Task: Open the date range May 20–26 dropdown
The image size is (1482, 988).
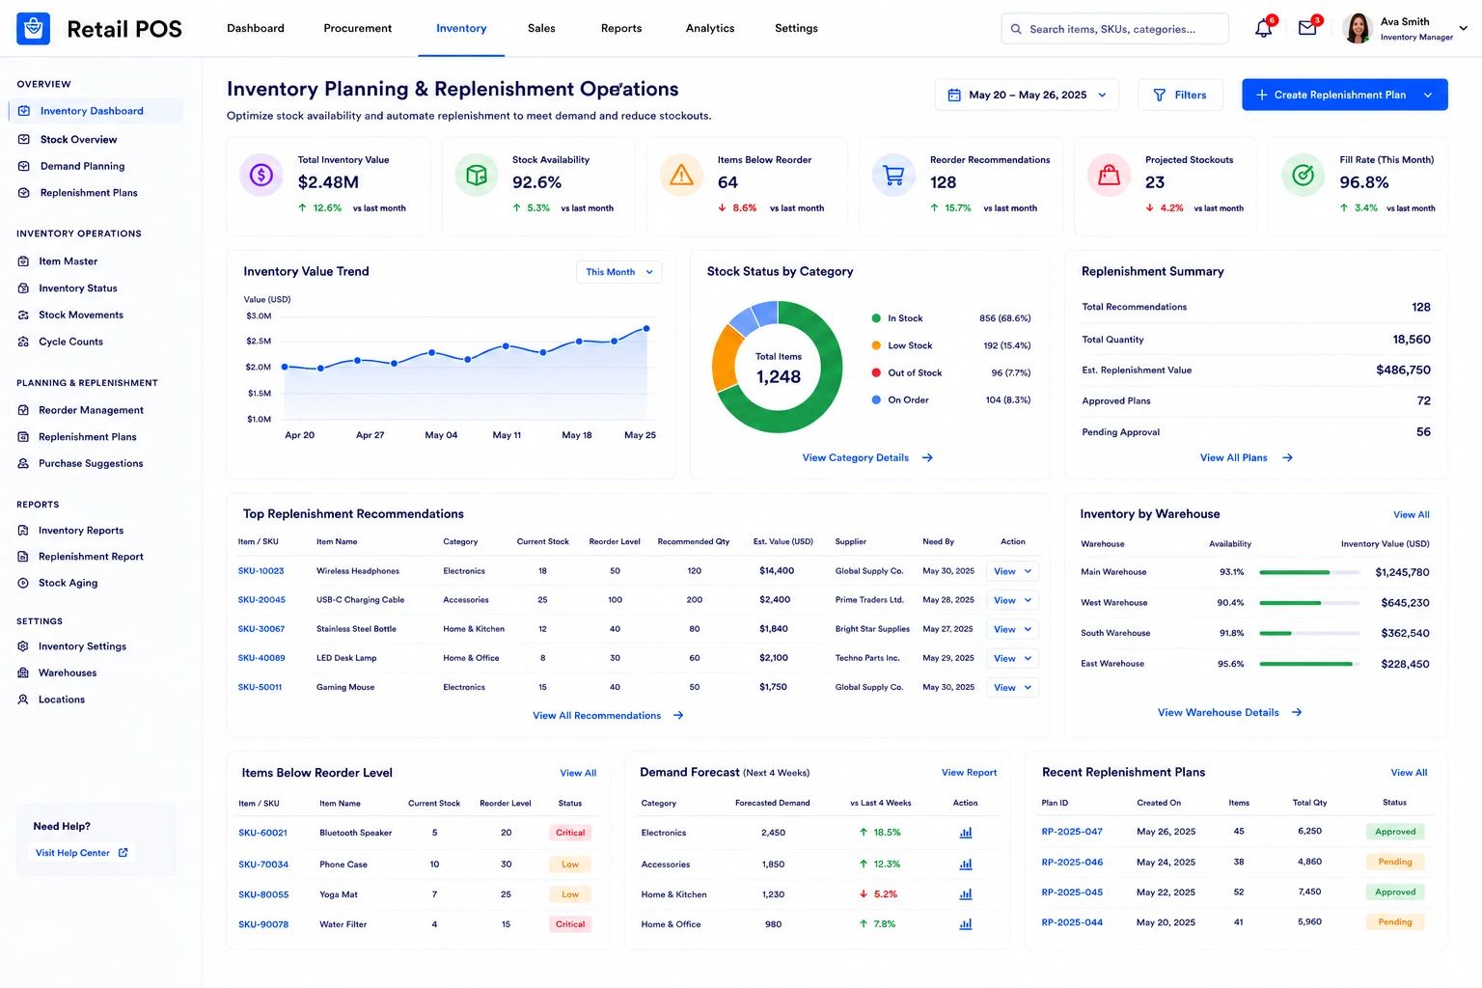Action: pyautogui.click(x=1028, y=95)
